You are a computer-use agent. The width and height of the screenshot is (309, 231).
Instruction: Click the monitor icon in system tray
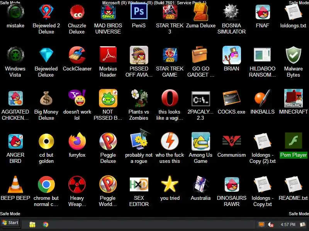(261, 224)
